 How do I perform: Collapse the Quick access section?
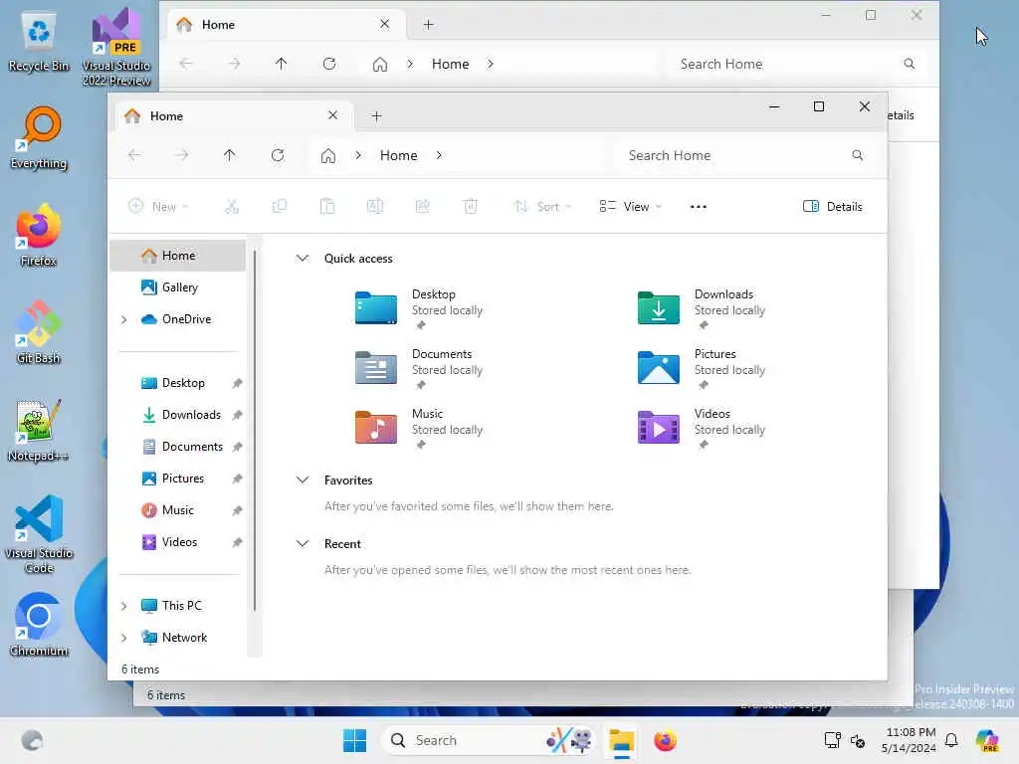point(303,259)
